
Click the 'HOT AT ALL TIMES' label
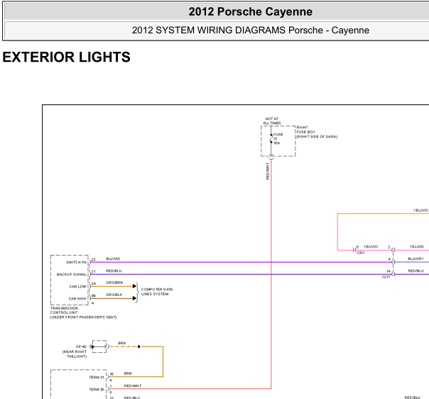[x=272, y=121]
